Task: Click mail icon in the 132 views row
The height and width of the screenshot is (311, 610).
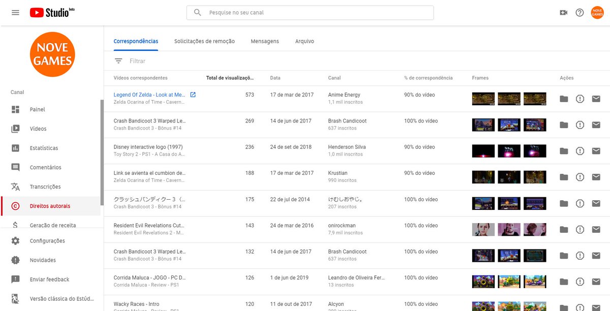Action: (596, 256)
